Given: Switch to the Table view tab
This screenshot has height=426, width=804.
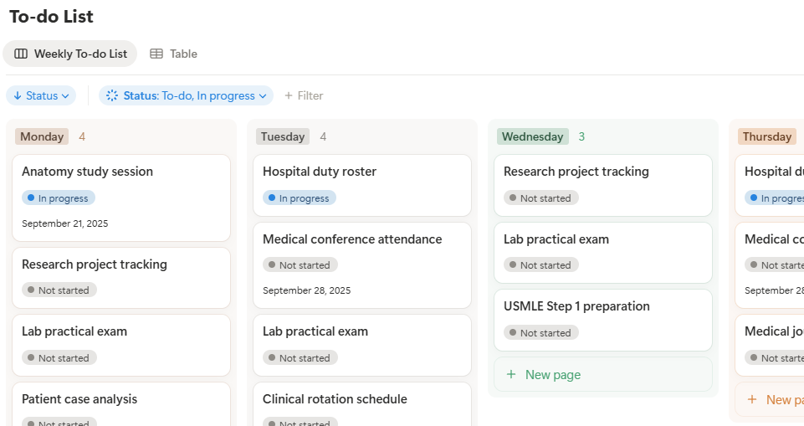Looking at the screenshot, I should coord(174,54).
